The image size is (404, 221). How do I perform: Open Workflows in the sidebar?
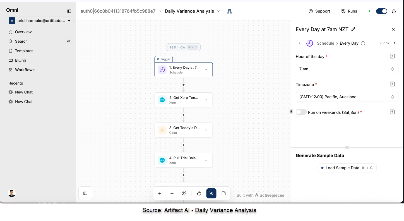coord(25,70)
